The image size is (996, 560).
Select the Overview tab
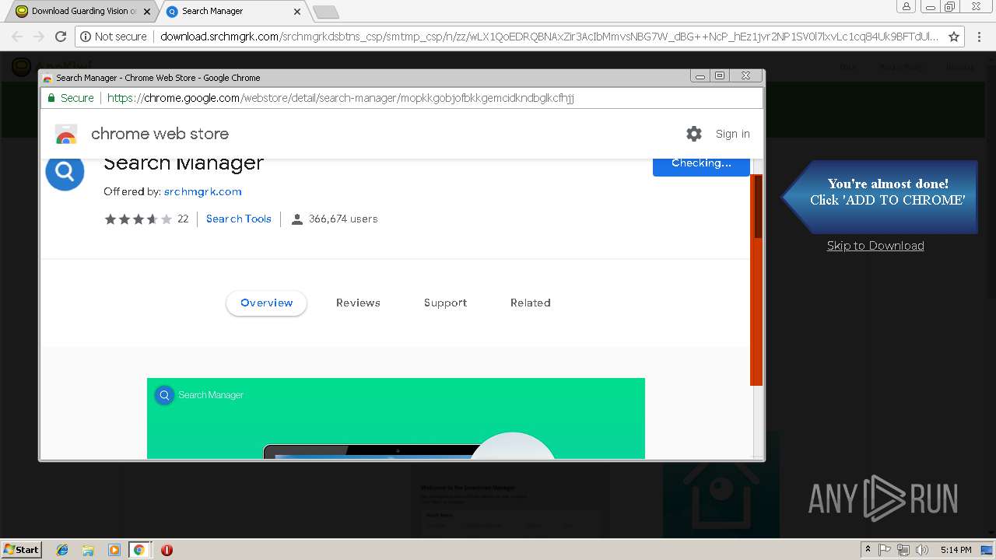click(267, 303)
